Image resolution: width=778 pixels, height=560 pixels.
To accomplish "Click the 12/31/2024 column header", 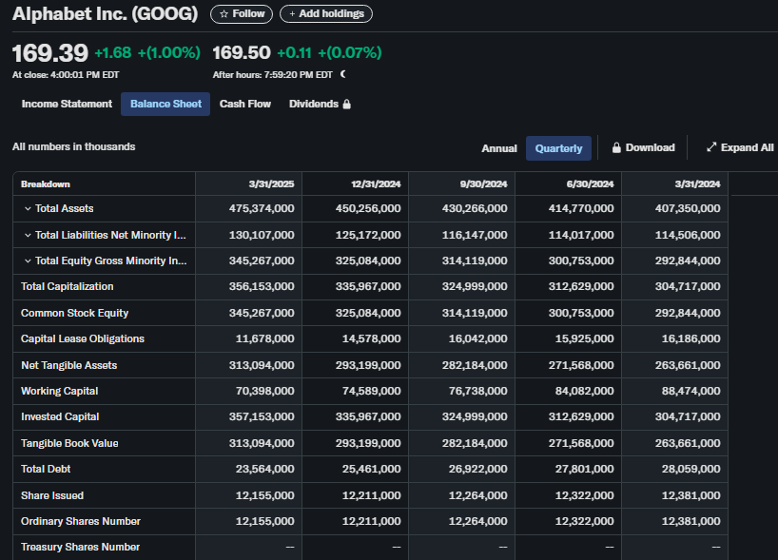I will coord(376,184).
